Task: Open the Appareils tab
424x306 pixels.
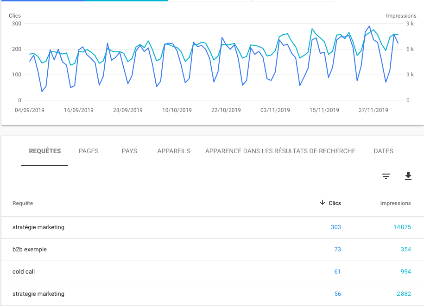Action: pyautogui.click(x=174, y=151)
